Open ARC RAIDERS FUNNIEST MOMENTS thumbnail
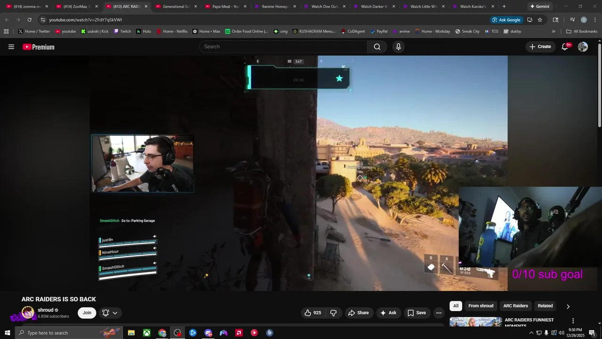602x339 pixels. point(475,322)
